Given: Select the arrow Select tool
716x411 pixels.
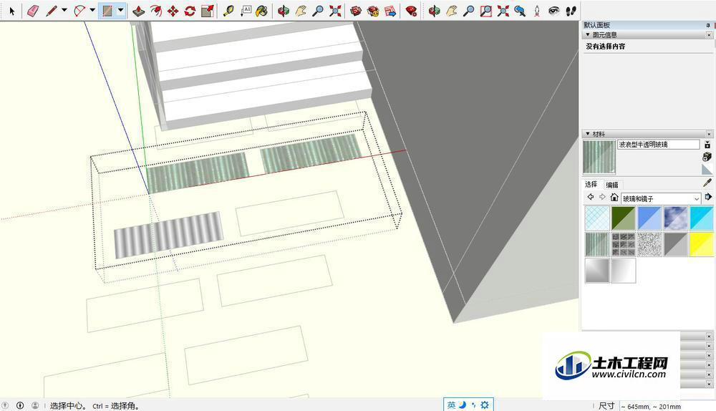Looking at the screenshot, I should (x=12, y=11).
